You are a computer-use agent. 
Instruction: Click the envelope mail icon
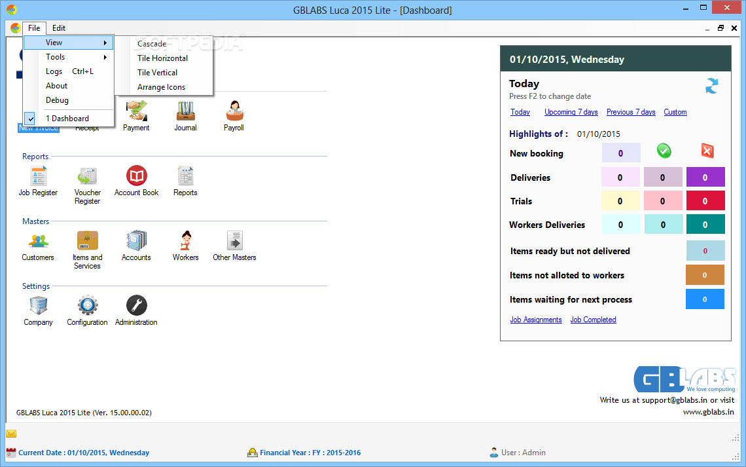click(11, 434)
